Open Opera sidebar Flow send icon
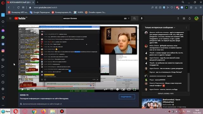Screen dimensions: 203x114 click(x=3, y=66)
